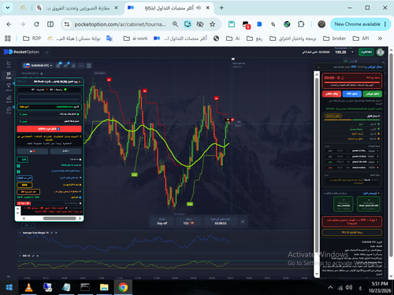
Task: Click the red progress bar under 00:00 timer
Action: pyautogui.click(x=352, y=83)
